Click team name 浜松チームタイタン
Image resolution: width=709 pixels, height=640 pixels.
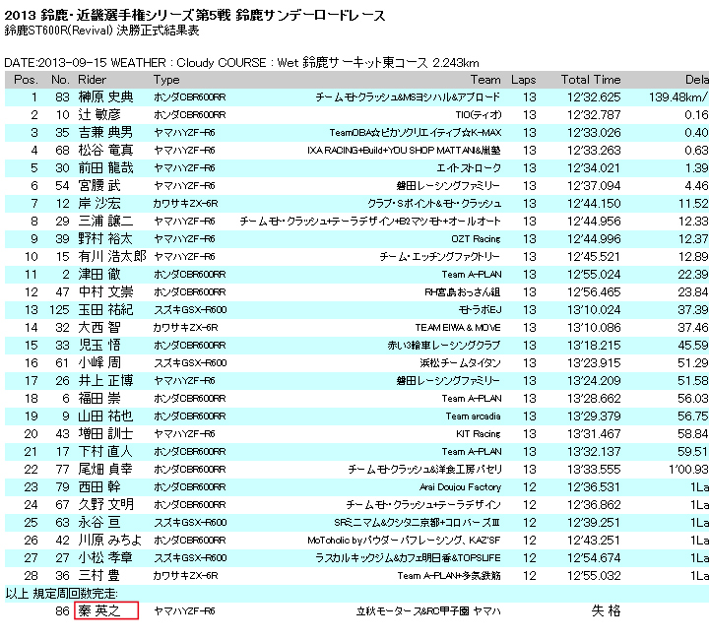tap(460, 363)
